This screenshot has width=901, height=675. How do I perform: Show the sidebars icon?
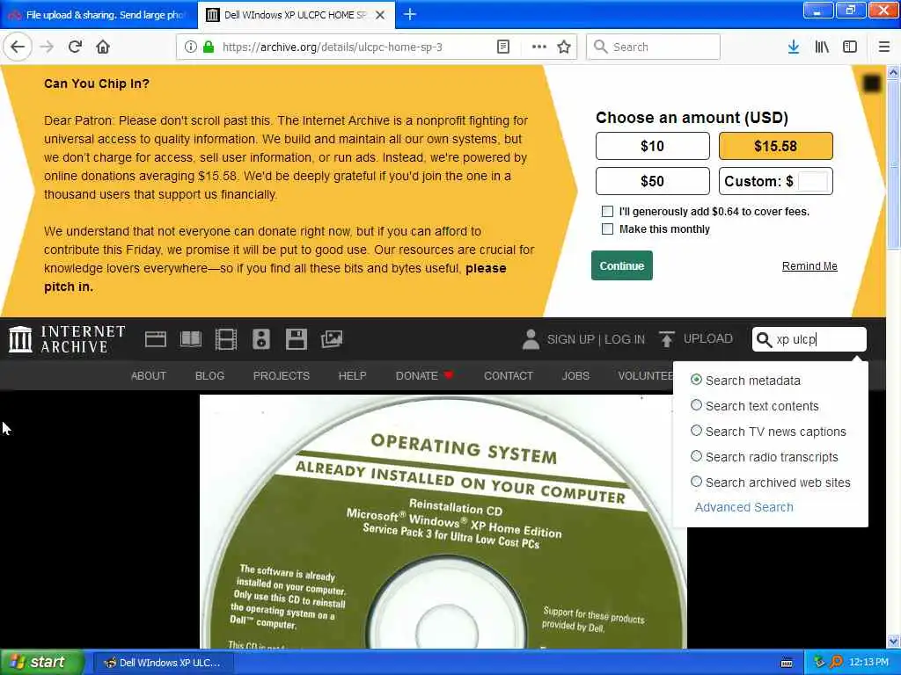point(849,47)
